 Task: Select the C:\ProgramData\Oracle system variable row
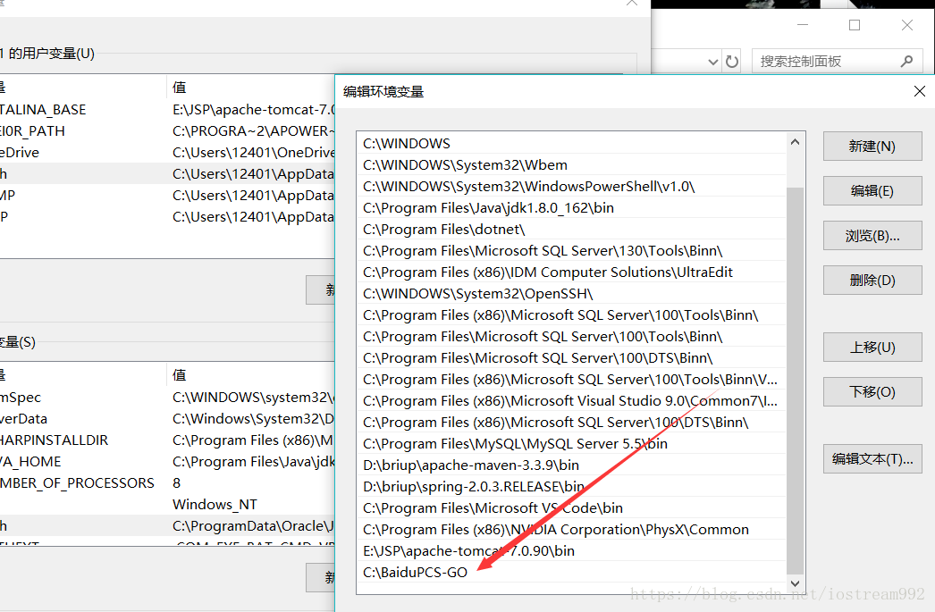tap(167, 526)
